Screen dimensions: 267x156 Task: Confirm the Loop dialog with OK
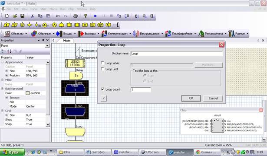coord(191,98)
